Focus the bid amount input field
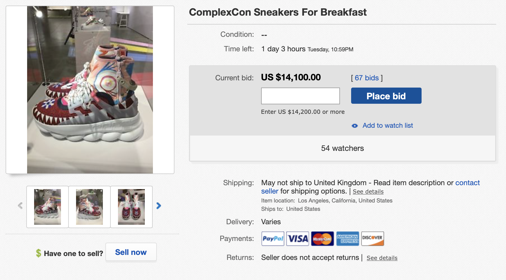The height and width of the screenshot is (280, 506). [x=300, y=96]
